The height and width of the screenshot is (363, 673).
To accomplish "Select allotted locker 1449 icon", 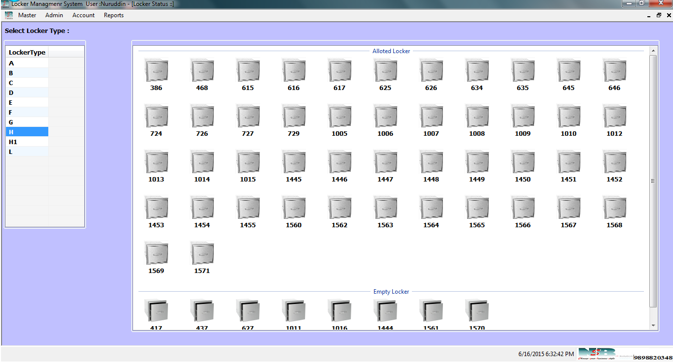I will click(477, 162).
